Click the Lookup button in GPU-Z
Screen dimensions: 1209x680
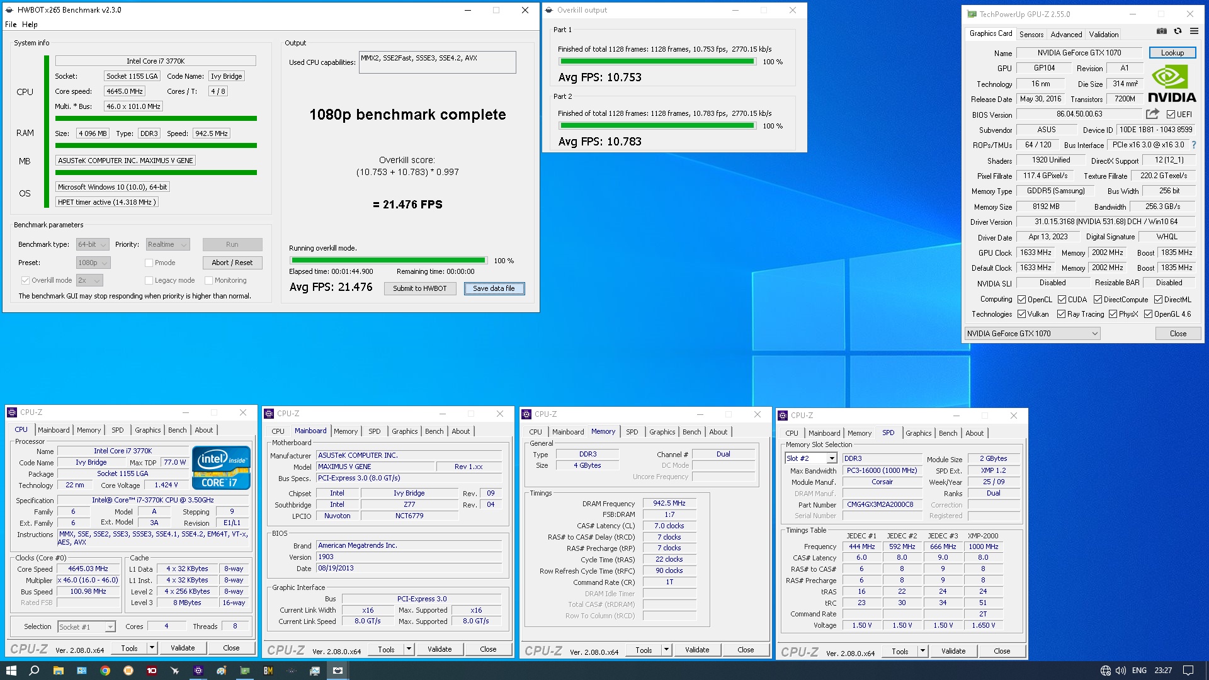1172,53
